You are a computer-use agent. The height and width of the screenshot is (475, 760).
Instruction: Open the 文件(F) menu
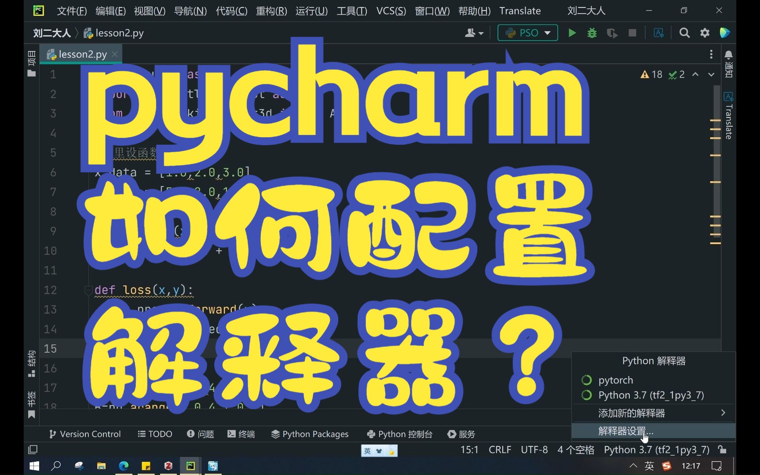[x=72, y=11]
